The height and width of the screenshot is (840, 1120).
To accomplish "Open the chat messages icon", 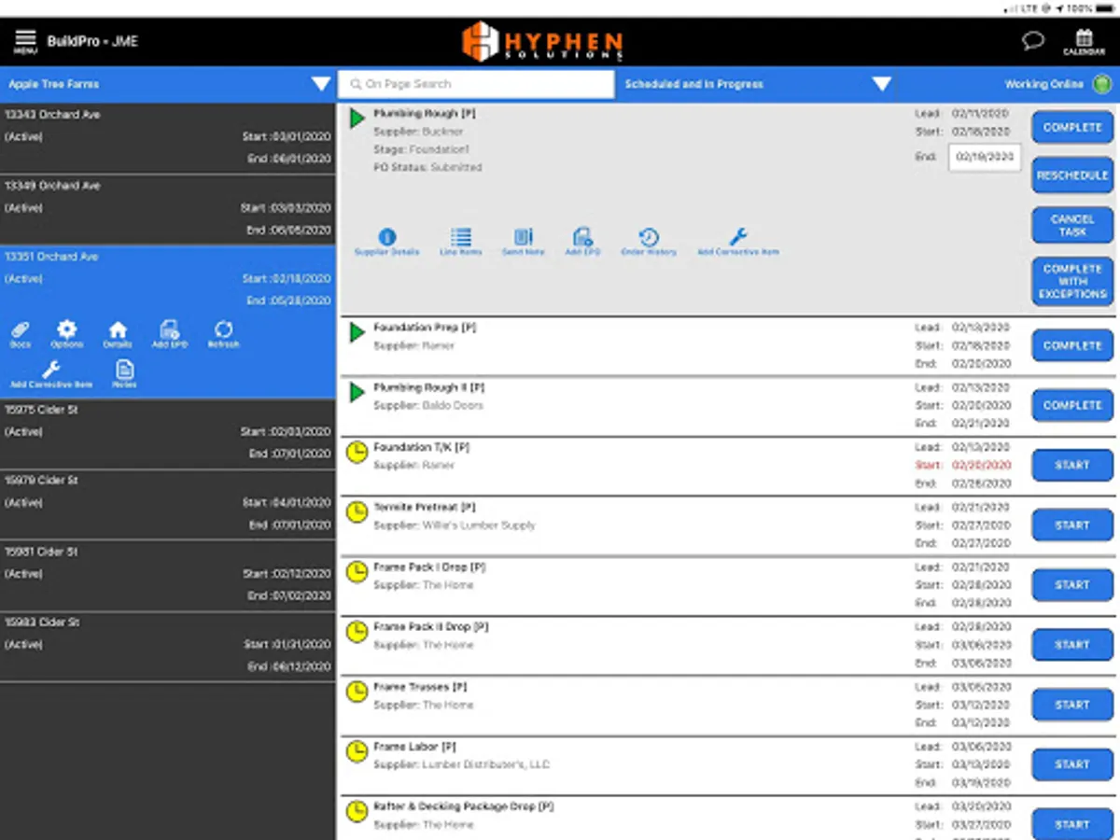I will tap(1032, 41).
